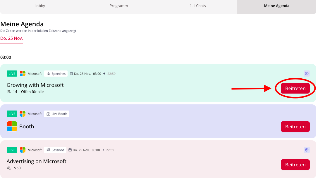
Task: Open the Advertising on Microsoft title
Action: 37,161
